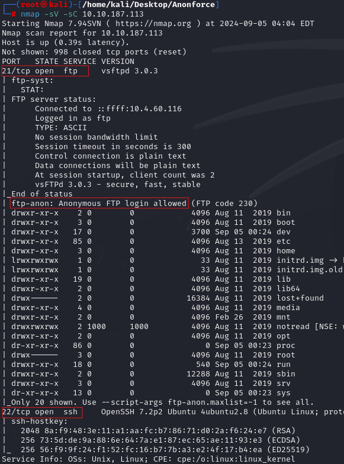Click the ECDSA hostkey fingerprint line
The height and width of the screenshot is (464, 344).
tap(160, 440)
